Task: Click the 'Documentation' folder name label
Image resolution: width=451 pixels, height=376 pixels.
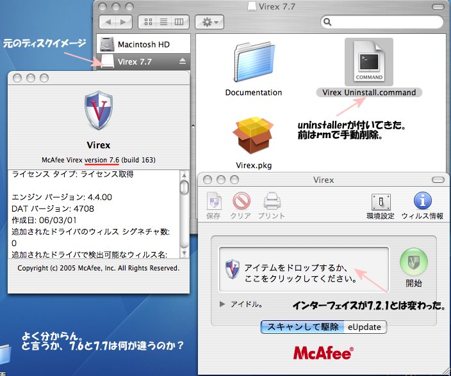Action: pyautogui.click(x=254, y=93)
